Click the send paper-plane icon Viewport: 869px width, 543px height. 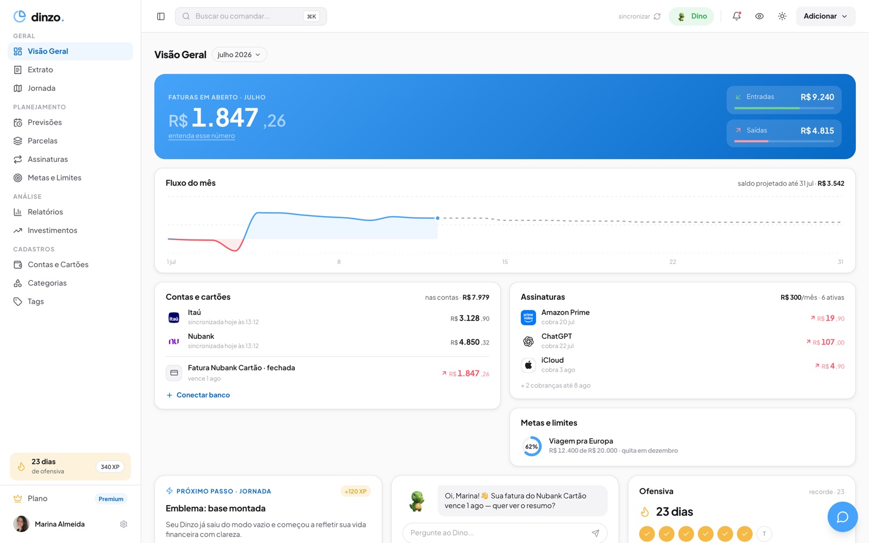tap(595, 533)
